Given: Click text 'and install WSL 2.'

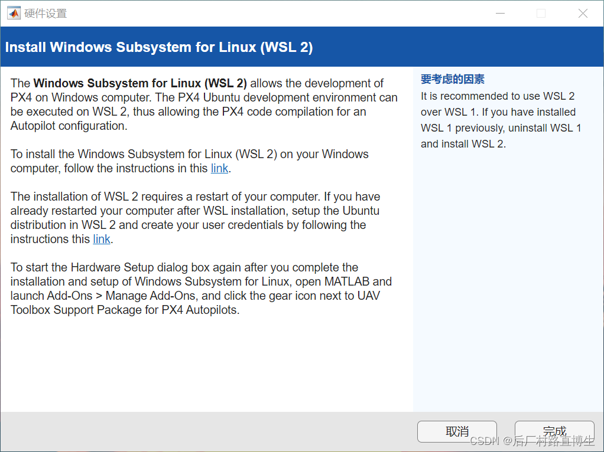Looking at the screenshot, I should click(463, 144).
